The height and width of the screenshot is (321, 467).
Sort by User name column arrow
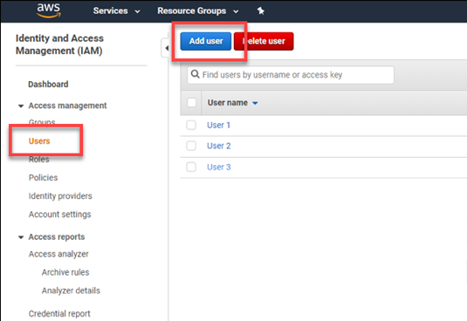(x=255, y=103)
